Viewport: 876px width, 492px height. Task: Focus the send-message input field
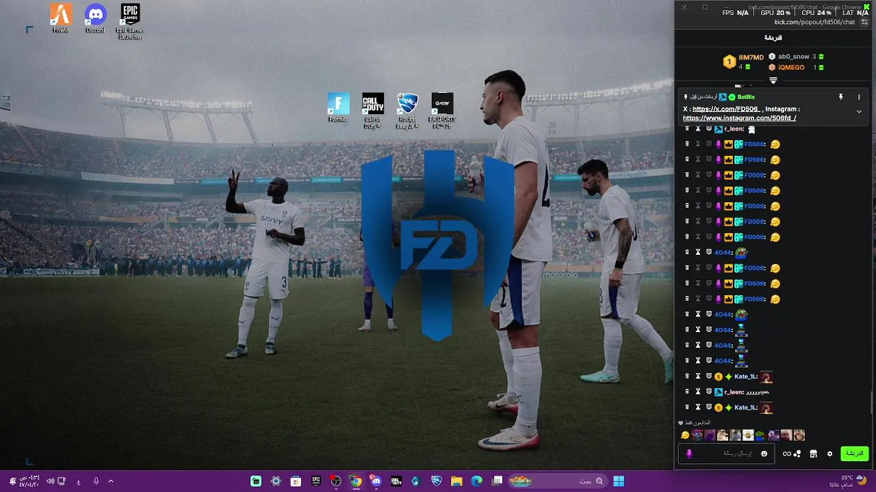725,454
